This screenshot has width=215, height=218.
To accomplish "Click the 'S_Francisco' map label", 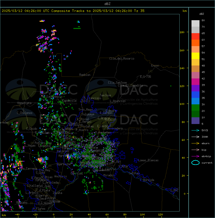I will pyautogui.click(x=93, y=98).
